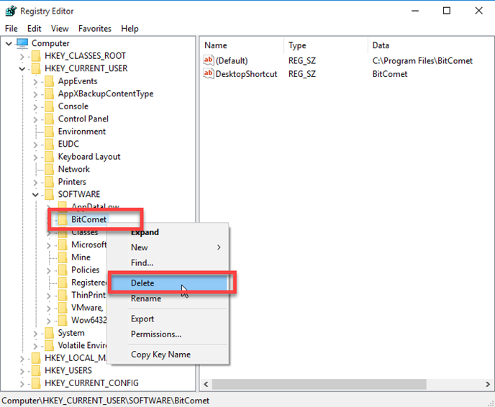495x407 pixels.
Task: Expand the Policies key
Action: pyautogui.click(x=48, y=270)
